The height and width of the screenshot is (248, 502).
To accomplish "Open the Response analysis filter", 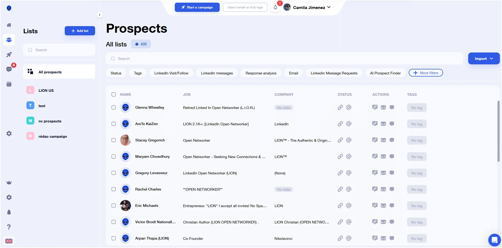I will pos(261,73).
